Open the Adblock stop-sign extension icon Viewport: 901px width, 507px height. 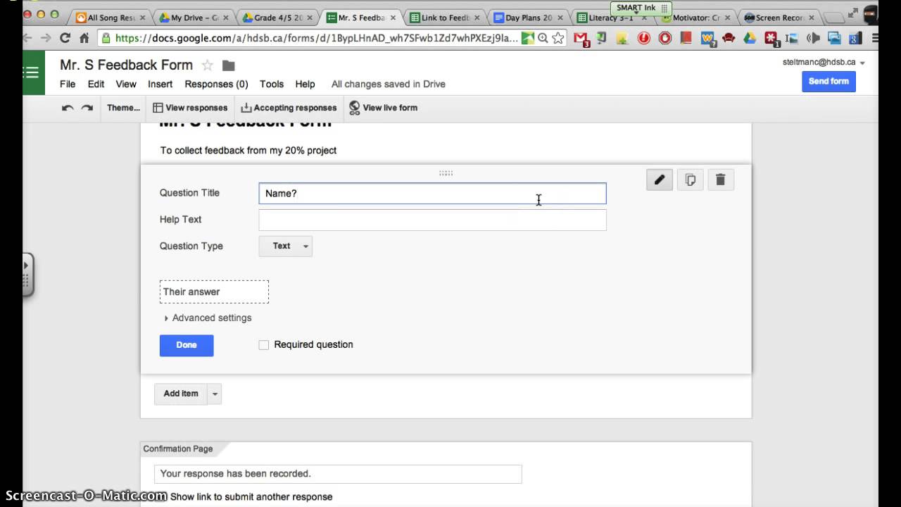tap(665, 38)
